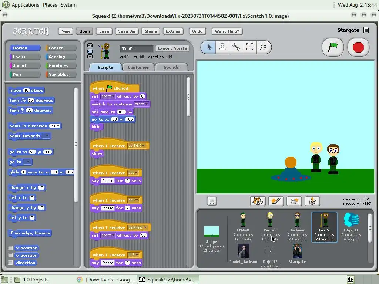Open the Numbers blocks category
Image resolution: width=379 pixels, height=284 pixels.
(x=61, y=66)
